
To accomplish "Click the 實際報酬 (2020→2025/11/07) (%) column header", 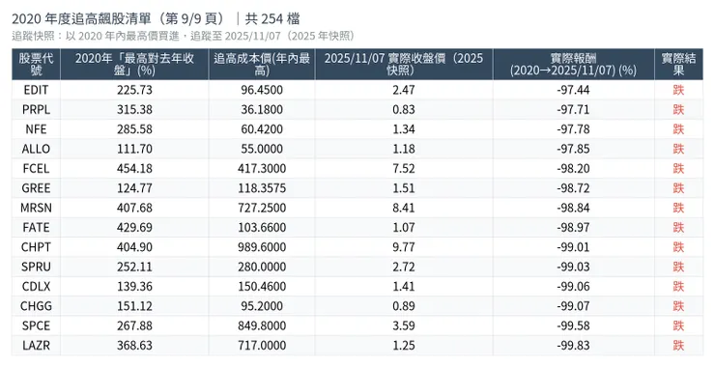I will coord(574,65).
